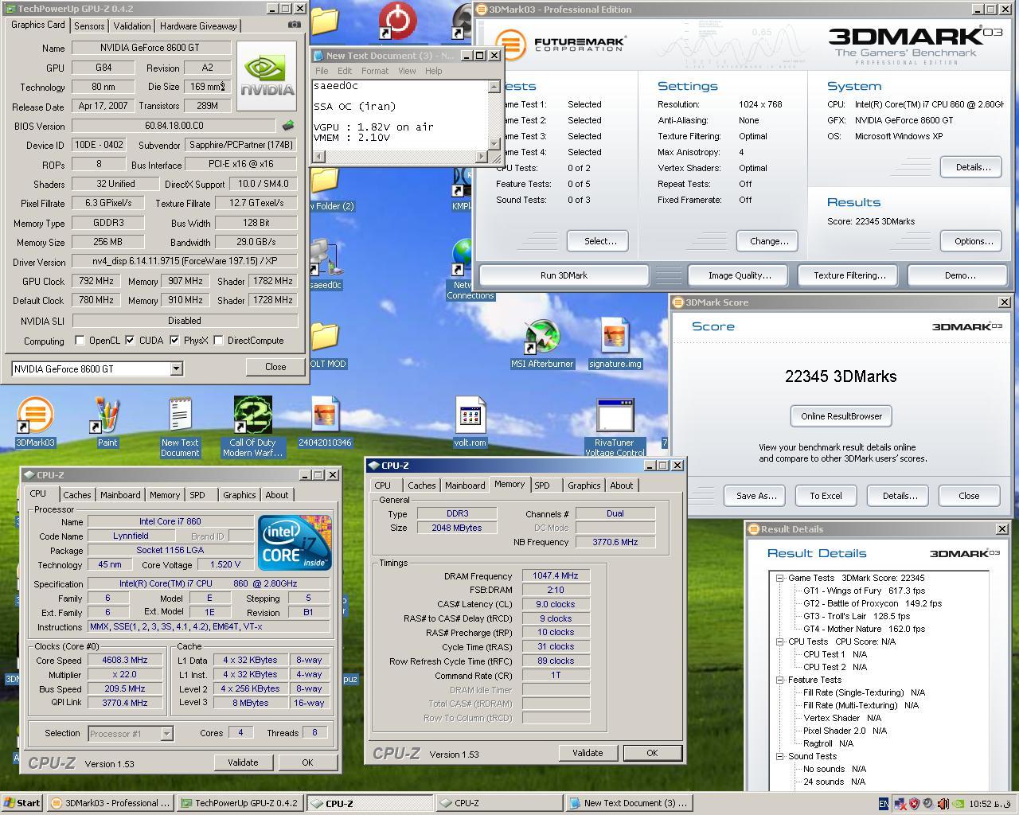Screen dimensions: 1019x815
Task: Select GT4 - Mother Nature result row
Action: click(864, 629)
